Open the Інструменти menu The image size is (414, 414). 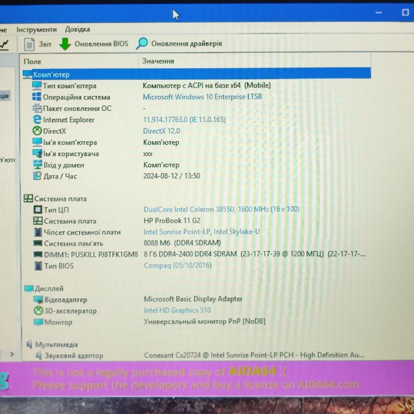point(37,29)
